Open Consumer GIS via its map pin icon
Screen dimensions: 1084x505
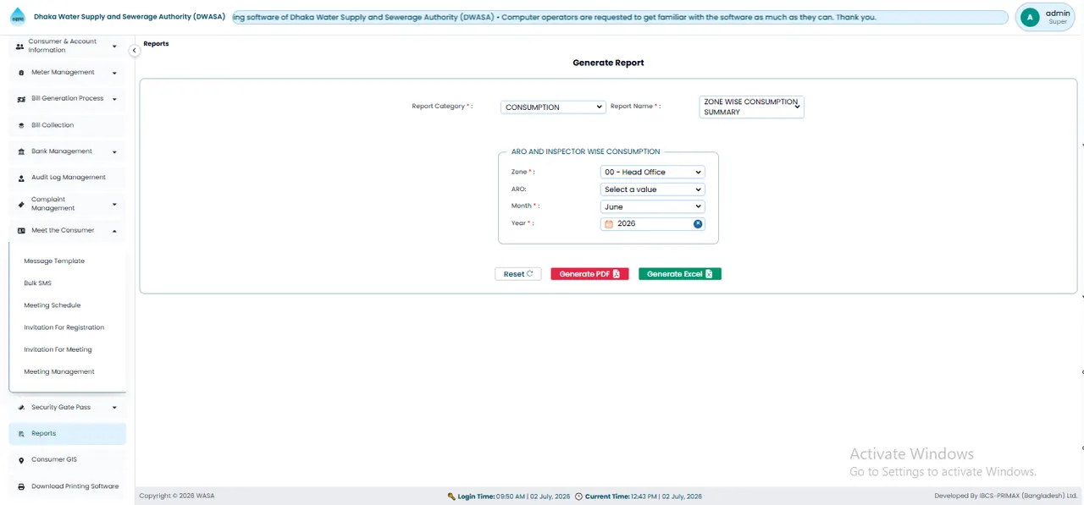(21, 460)
